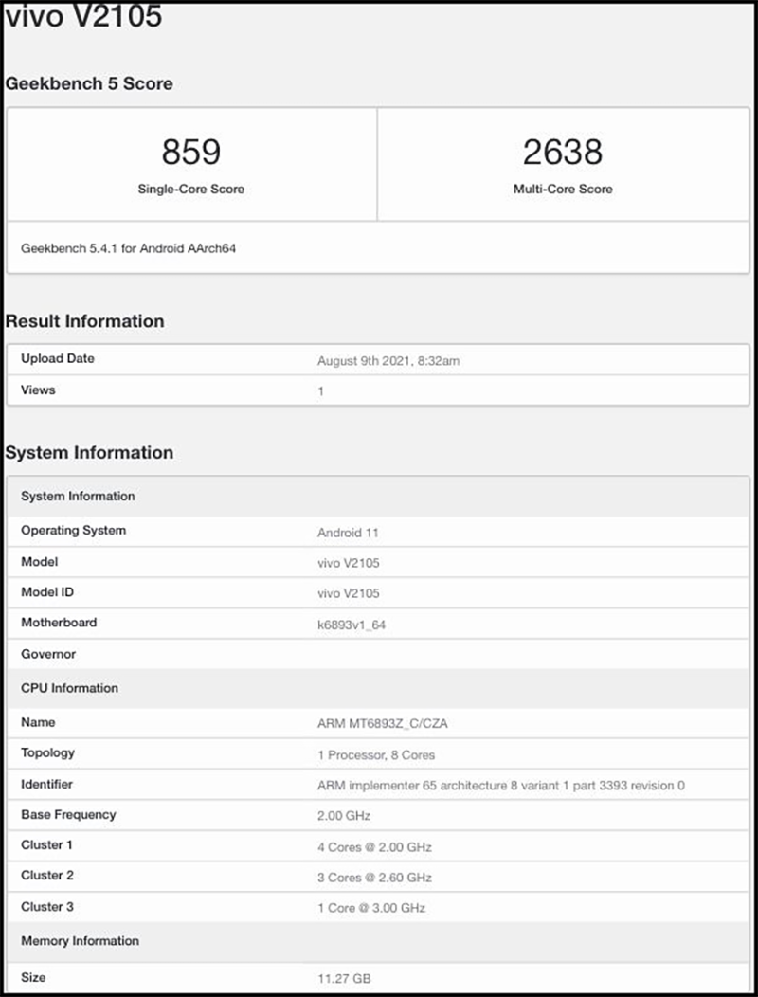Click the Base Frequency 2.00 GHz value
The image size is (758, 997).
click(x=341, y=815)
